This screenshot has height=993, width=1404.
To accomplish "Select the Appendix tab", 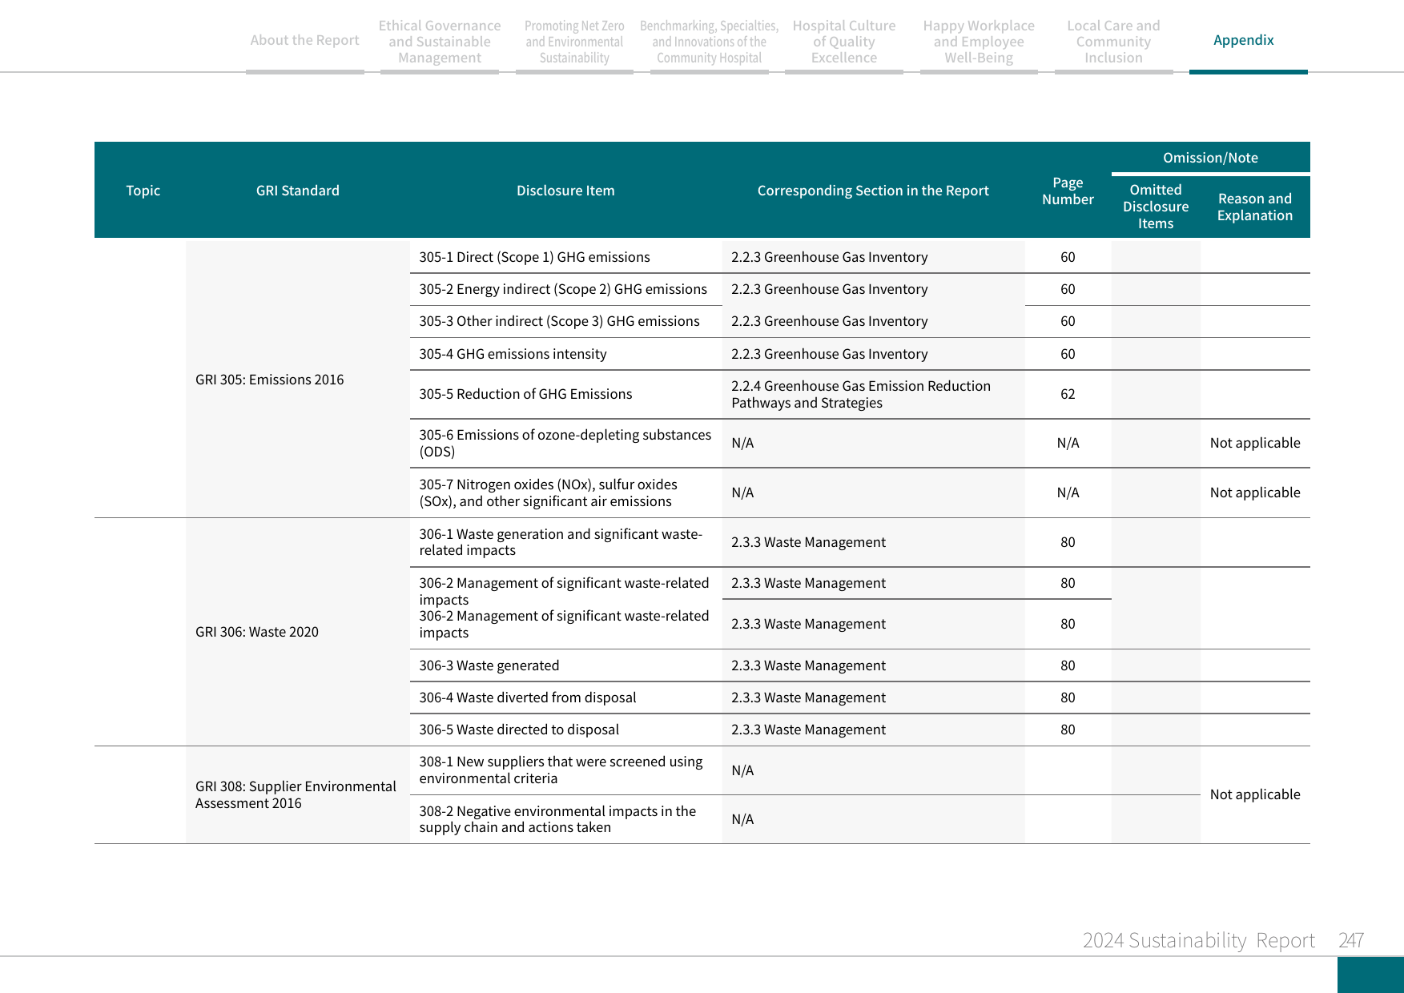I will (1243, 40).
